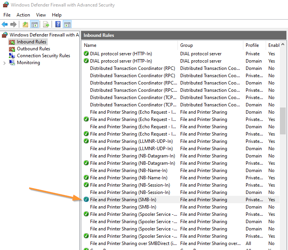Sort by the Enabled column header

pyautogui.click(x=273, y=45)
